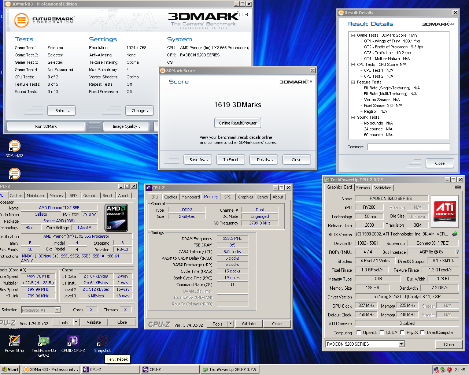Viewport: 469px width, 375px height.
Task: Open the PowerStrip desktop icon
Action: click(x=14, y=344)
